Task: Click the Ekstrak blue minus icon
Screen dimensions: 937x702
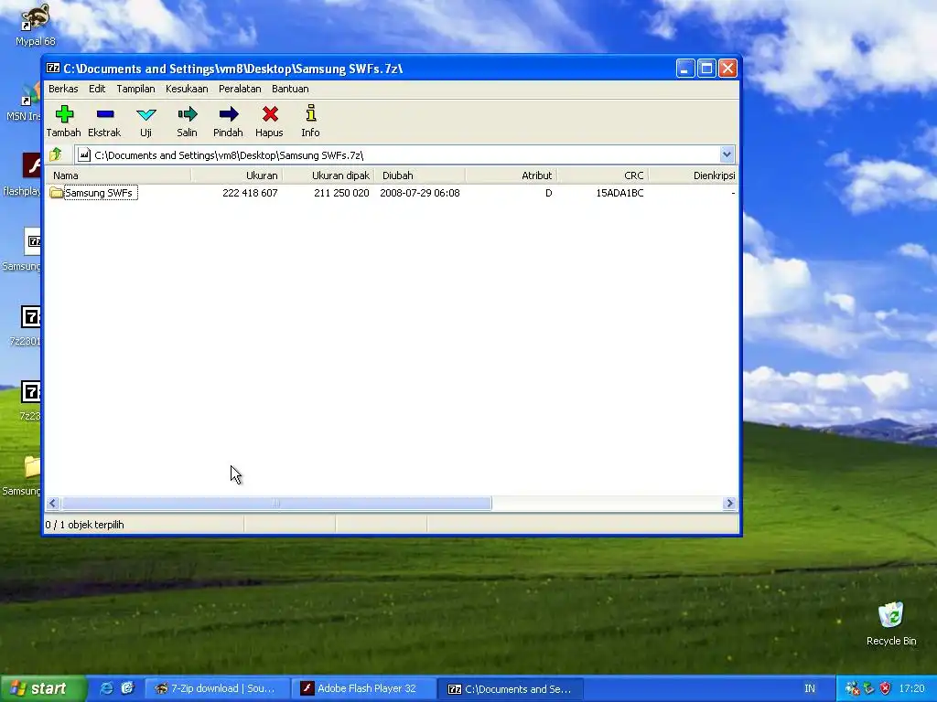Action: pyautogui.click(x=105, y=113)
